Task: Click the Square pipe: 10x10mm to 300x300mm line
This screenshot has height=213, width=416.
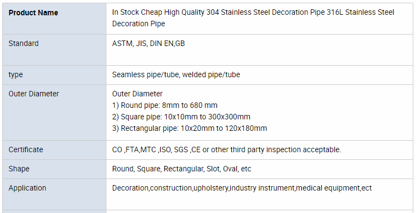Action: [x=181, y=117]
